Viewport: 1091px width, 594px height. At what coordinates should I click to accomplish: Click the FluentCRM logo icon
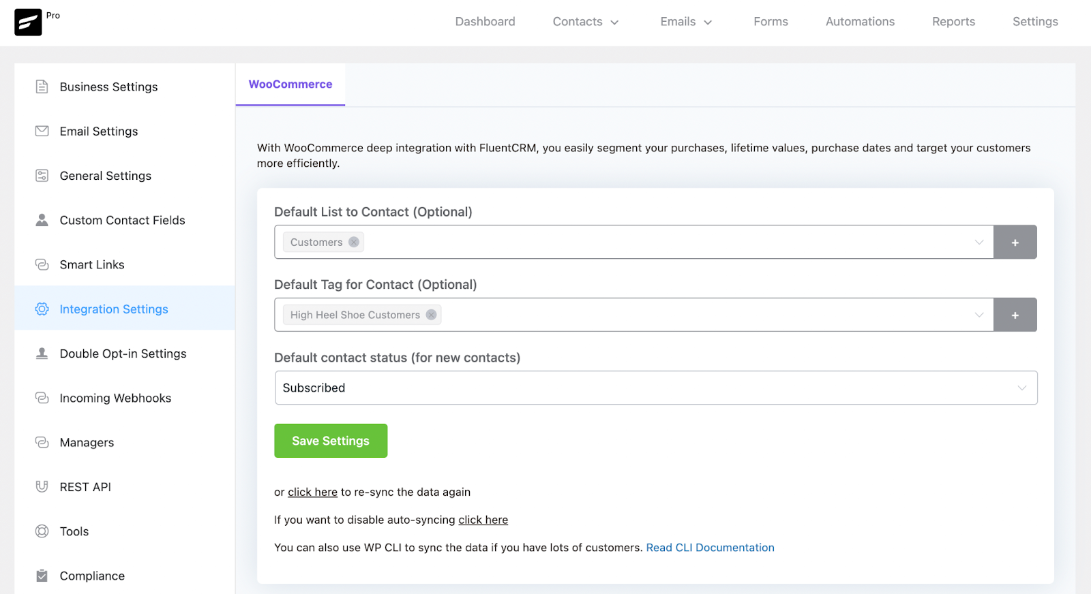tap(28, 22)
